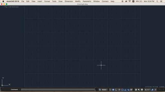Open the Tools menu
Viewport: 165px width, 92px height.
[54, 1]
